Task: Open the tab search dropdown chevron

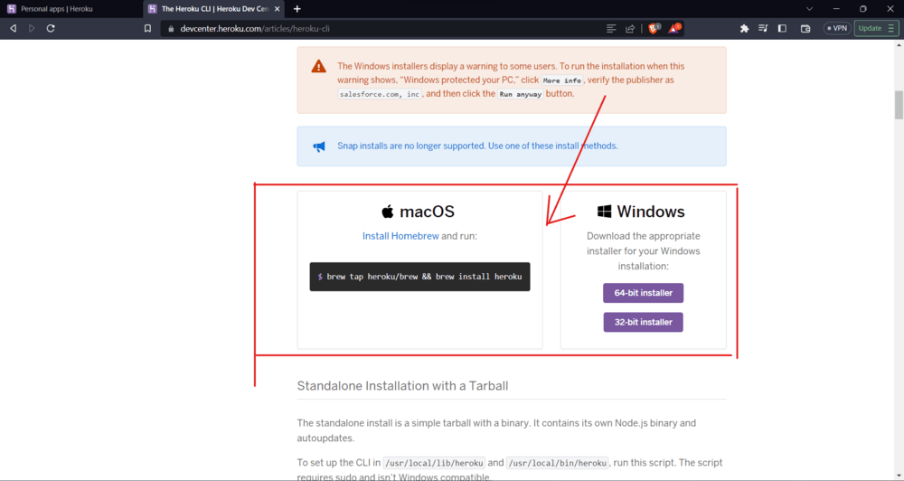Action: pyautogui.click(x=809, y=9)
